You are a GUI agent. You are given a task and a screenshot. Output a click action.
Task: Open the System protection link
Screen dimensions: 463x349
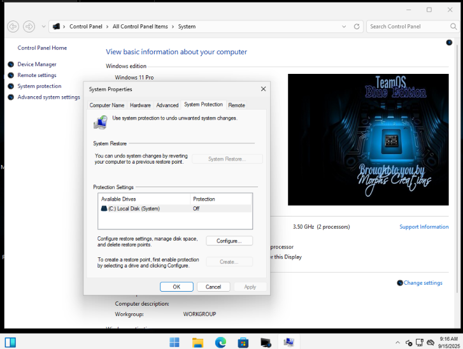(39, 86)
